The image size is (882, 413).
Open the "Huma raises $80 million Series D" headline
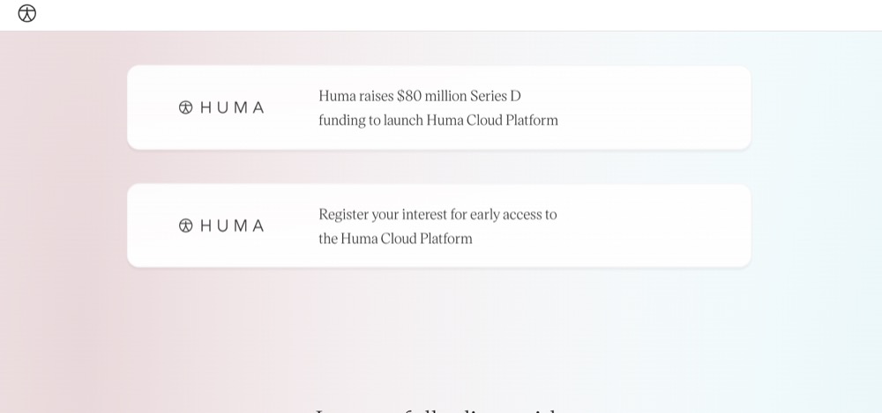coord(420,96)
